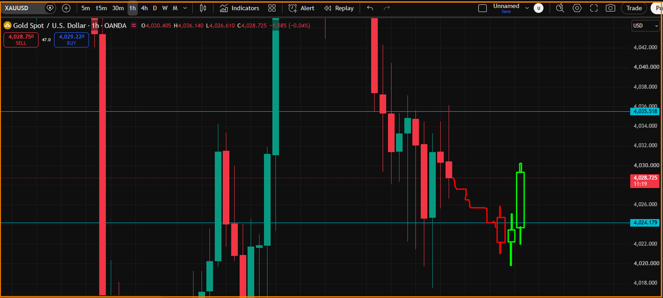Open the indicator templates grid icon

[272, 8]
